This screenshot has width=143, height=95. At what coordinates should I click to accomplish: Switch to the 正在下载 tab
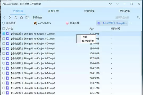(x=53, y=11)
